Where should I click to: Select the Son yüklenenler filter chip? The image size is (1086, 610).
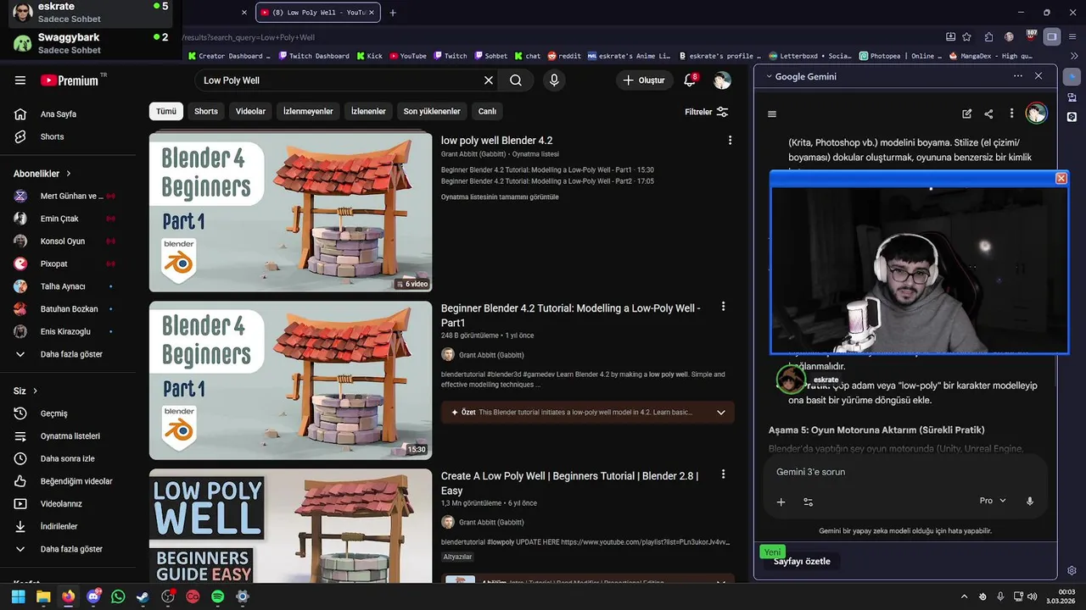coord(432,111)
